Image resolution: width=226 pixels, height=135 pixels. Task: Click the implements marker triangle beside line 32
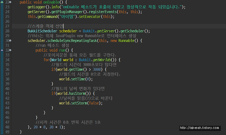pyautogui.click(x=2, y=50)
